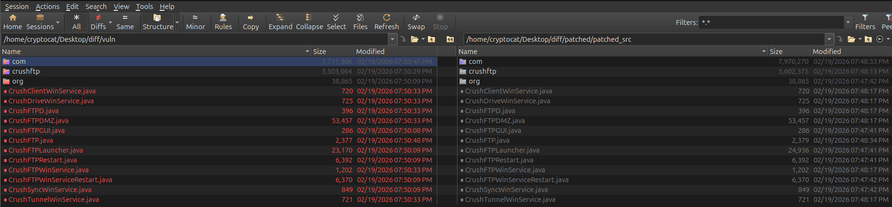The image size is (892, 207).
Task: Toggle the Diffs display filter
Action: point(98,22)
